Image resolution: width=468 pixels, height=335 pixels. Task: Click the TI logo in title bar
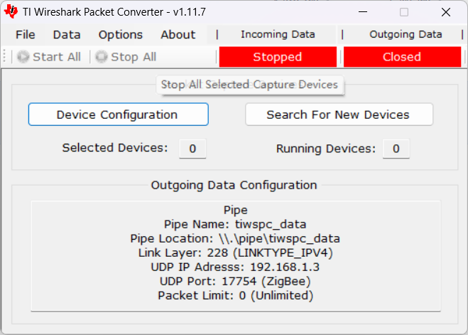(x=11, y=11)
